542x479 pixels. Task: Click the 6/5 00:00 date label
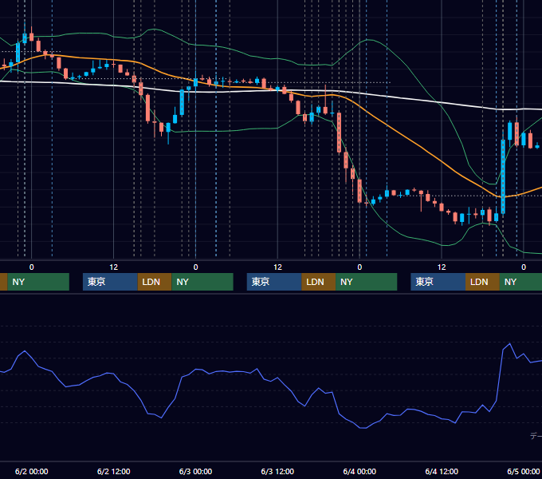(524, 471)
